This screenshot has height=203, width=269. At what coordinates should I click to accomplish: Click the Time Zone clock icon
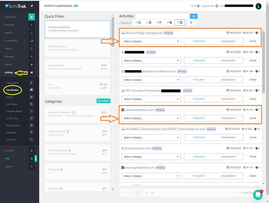point(31,139)
